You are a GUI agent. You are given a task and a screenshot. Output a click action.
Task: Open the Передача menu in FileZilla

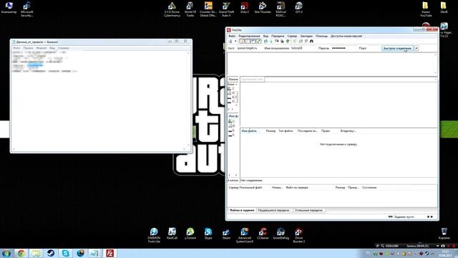(x=278, y=36)
